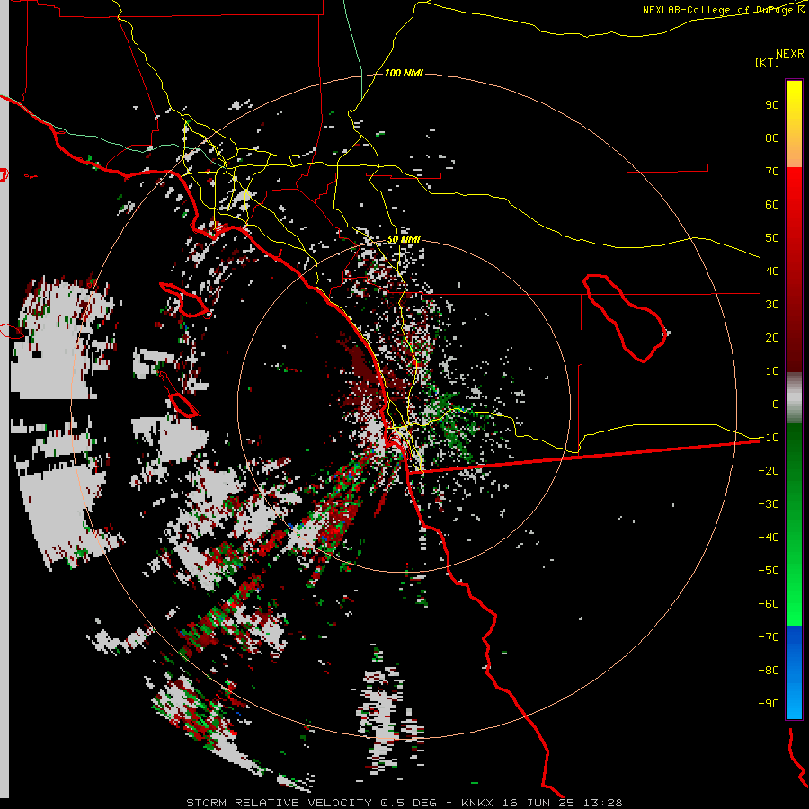809x809 pixels.
Task: Pick the red segment of the color bar
Action: point(794,270)
